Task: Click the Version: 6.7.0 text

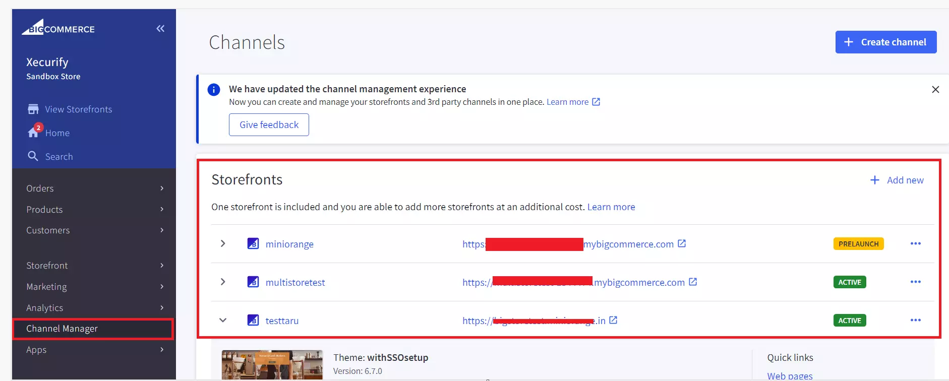Action: [x=358, y=371]
